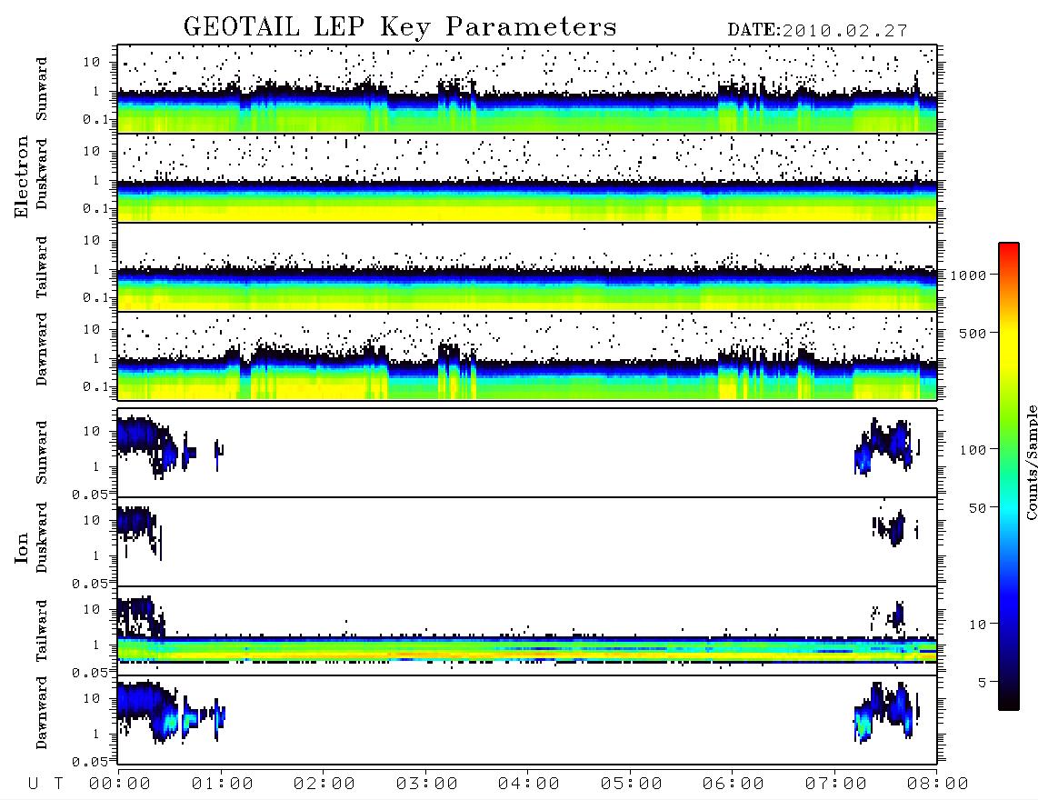
Task: Click the 01:00 time axis label
Action: 223,785
